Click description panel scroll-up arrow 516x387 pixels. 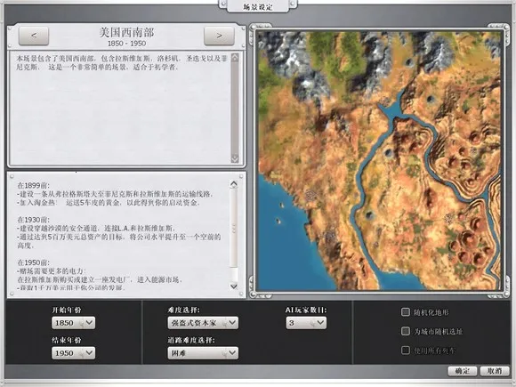click(235, 58)
